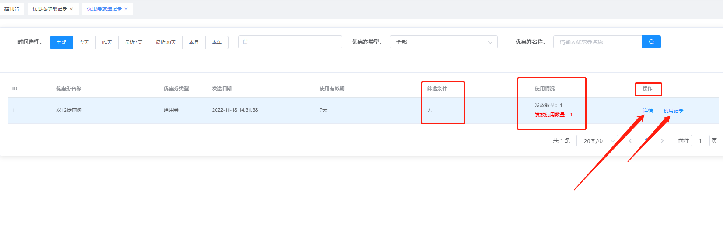The image size is (723, 245).
Task: Click the blue search magnifier button
Action: click(x=651, y=42)
